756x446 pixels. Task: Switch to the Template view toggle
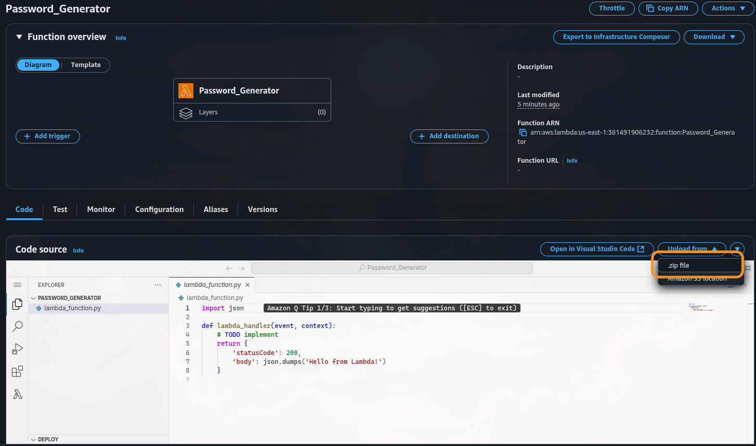point(86,65)
